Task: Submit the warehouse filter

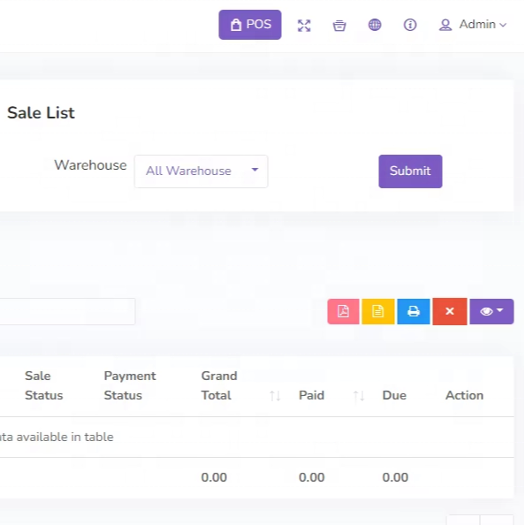Action: tap(410, 171)
